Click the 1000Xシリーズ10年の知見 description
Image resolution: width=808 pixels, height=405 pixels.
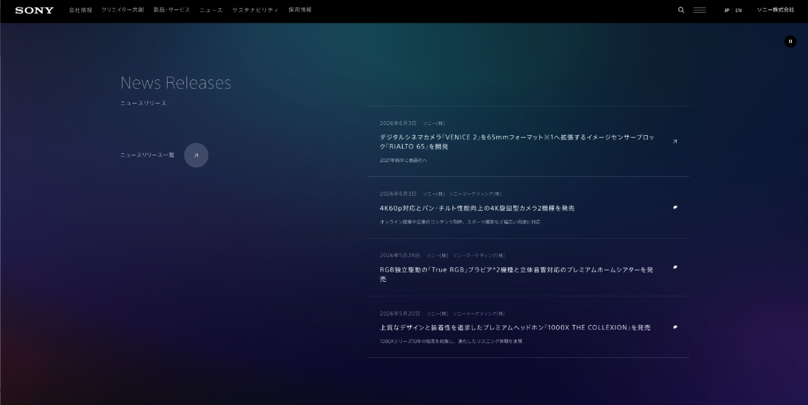[x=450, y=341]
